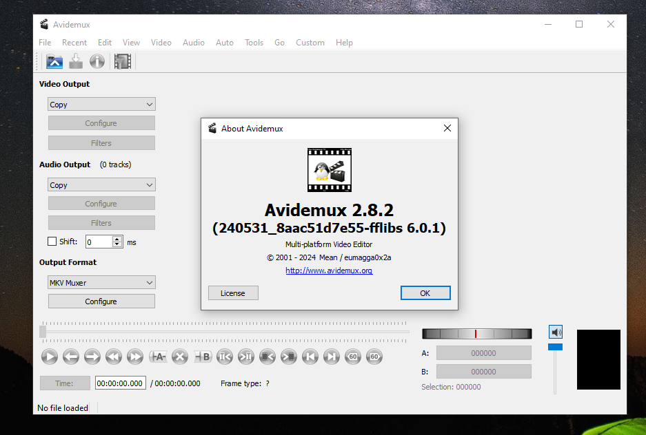Click the Time button
The image size is (646, 435).
pyautogui.click(x=65, y=383)
